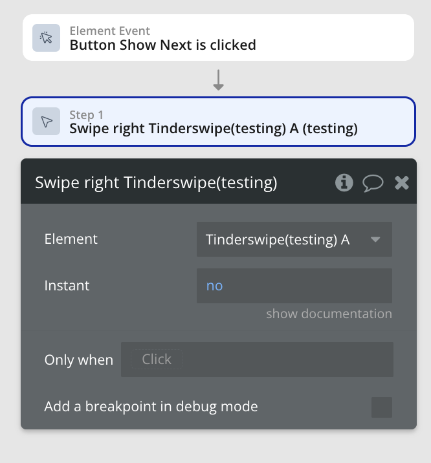
Task: Click the Step 1 pointer icon
Action: 47,122
